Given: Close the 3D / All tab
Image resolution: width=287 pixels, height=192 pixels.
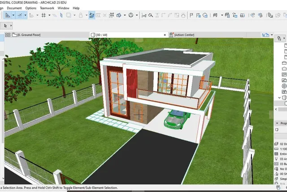Looking at the screenshot, I should tap(165, 35).
